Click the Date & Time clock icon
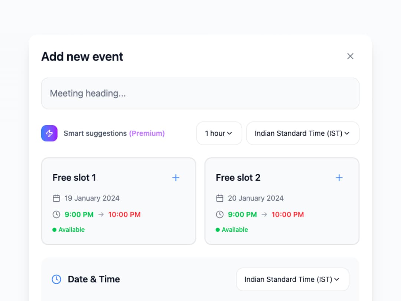 (56, 279)
